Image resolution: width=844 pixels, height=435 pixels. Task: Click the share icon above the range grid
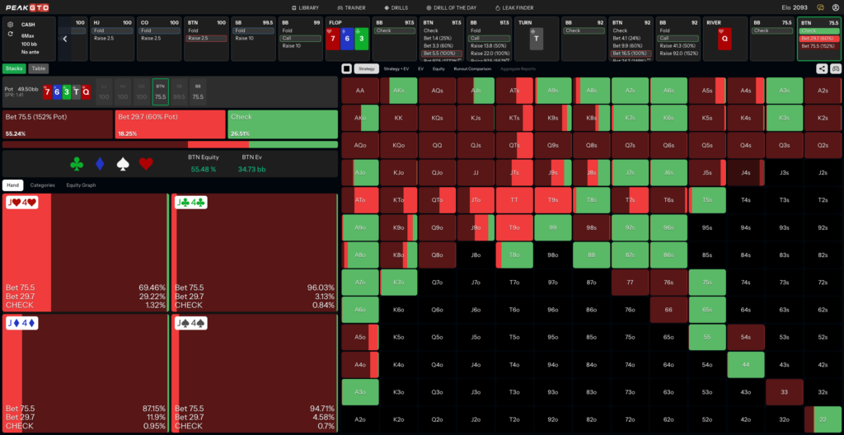[822, 68]
